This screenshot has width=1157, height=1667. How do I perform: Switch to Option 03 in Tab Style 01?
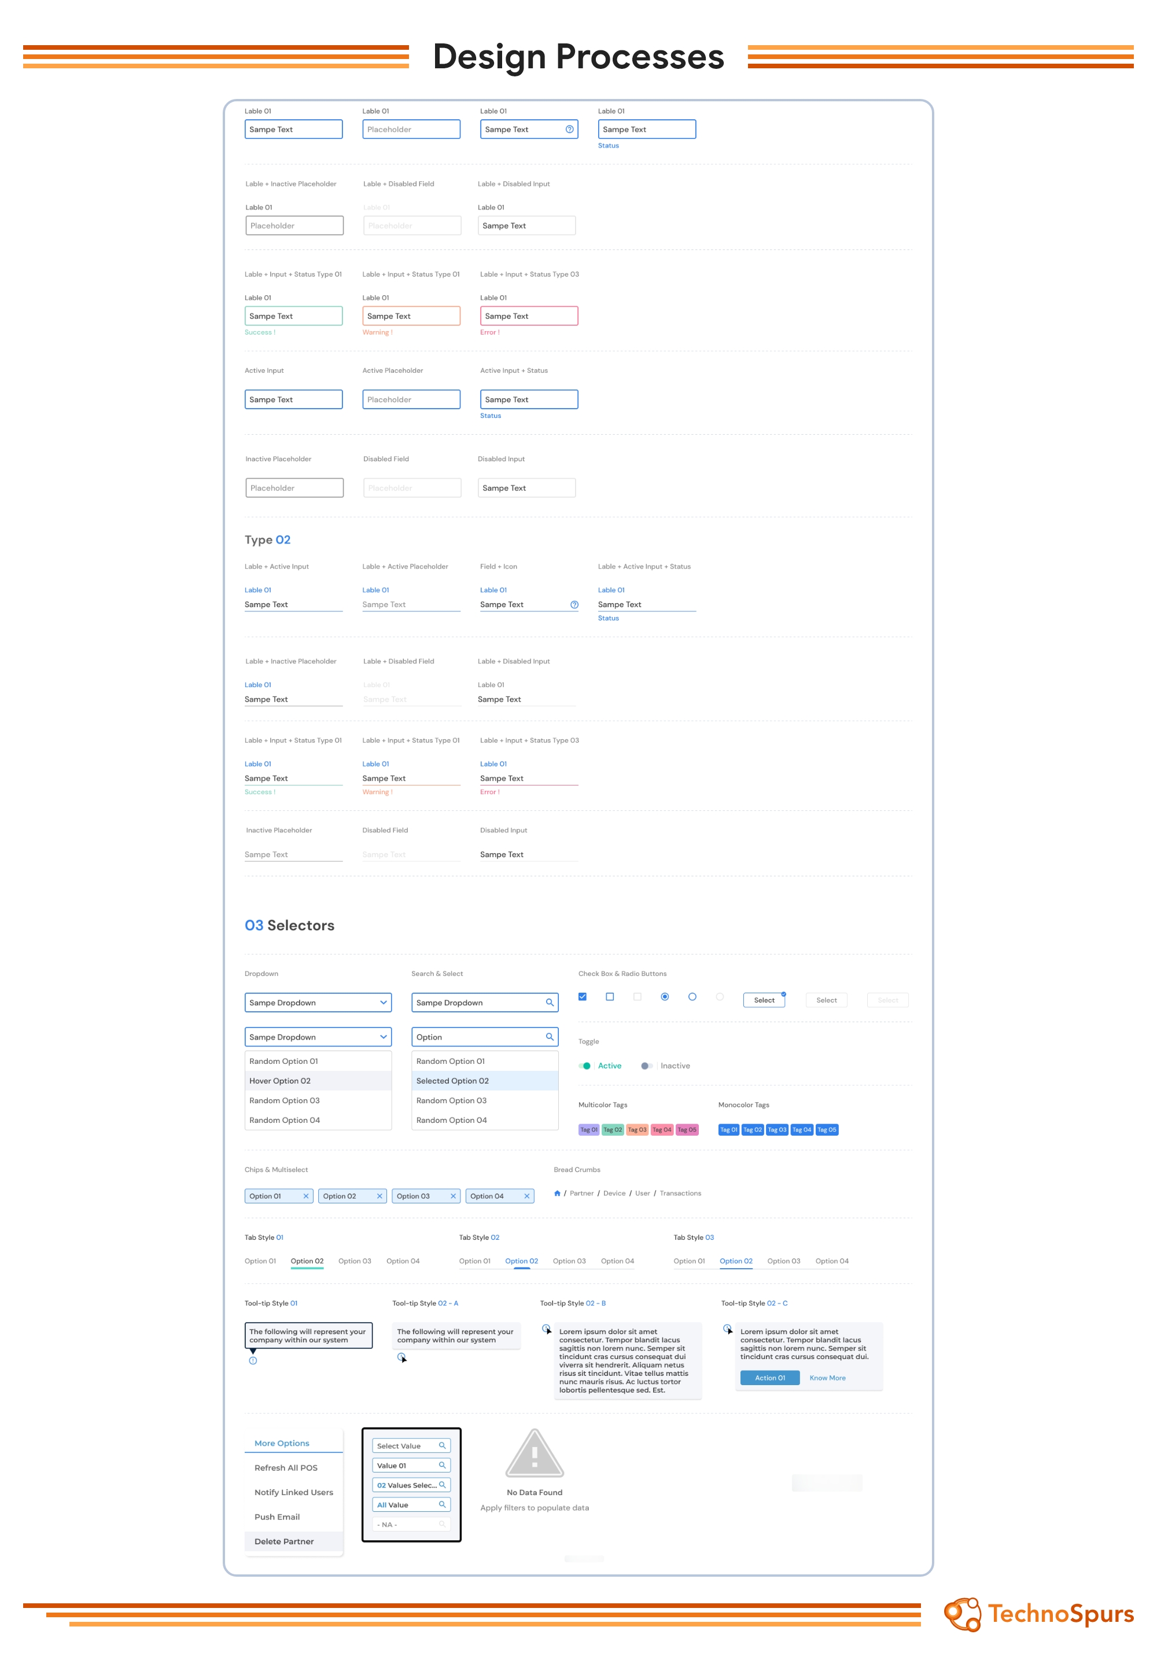click(x=355, y=1261)
